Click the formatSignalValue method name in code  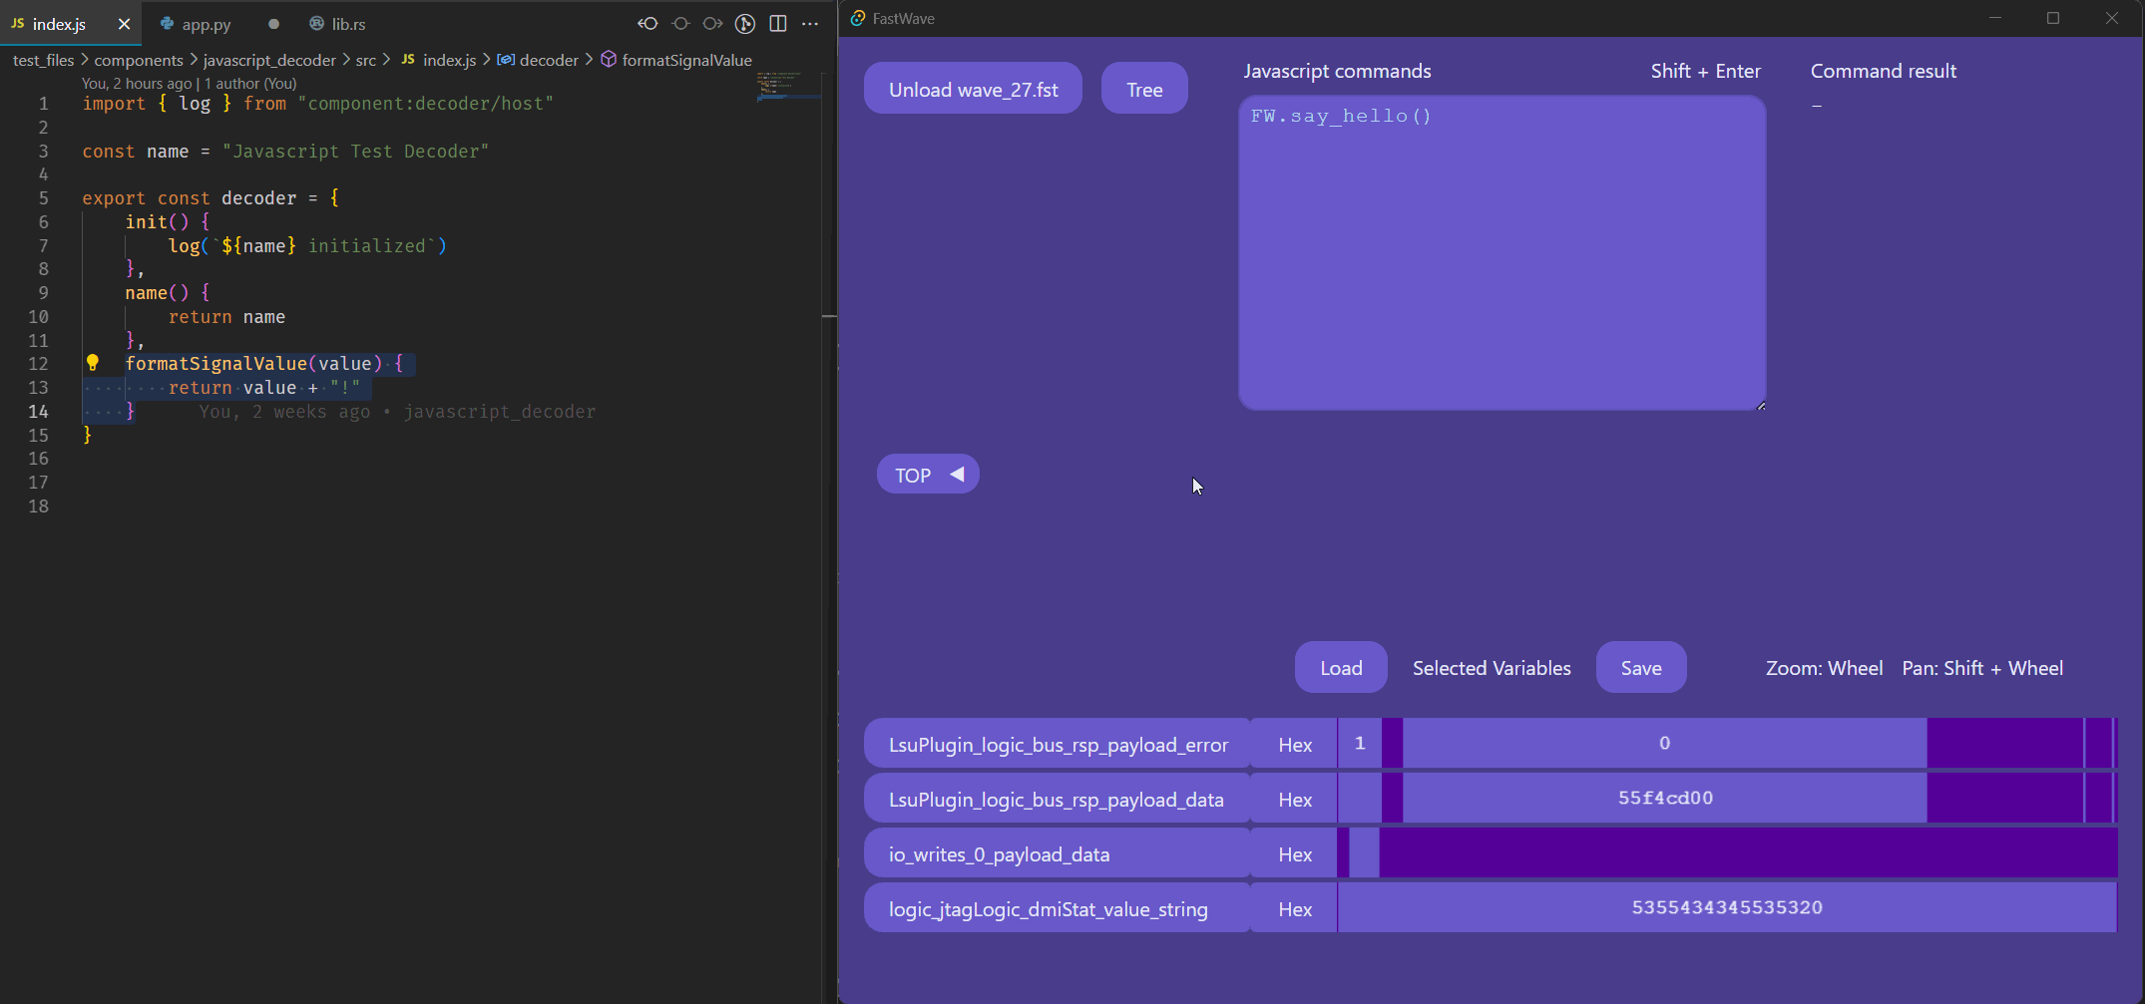pos(215,364)
